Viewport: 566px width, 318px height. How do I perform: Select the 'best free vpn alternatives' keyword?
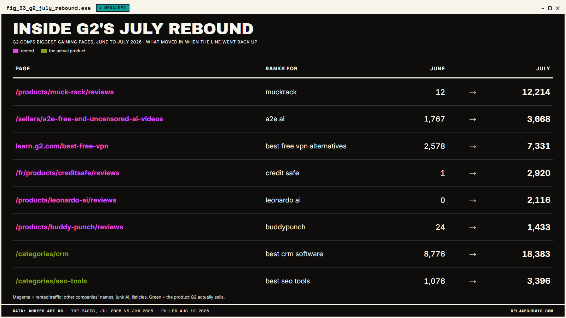pos(306,146)
